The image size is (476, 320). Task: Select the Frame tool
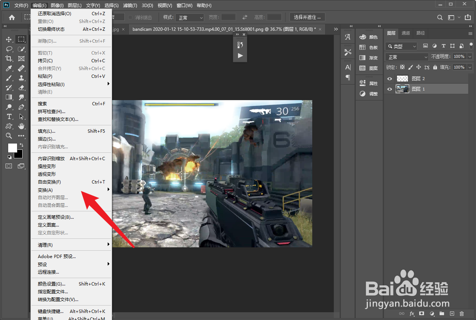coord(21,59)
